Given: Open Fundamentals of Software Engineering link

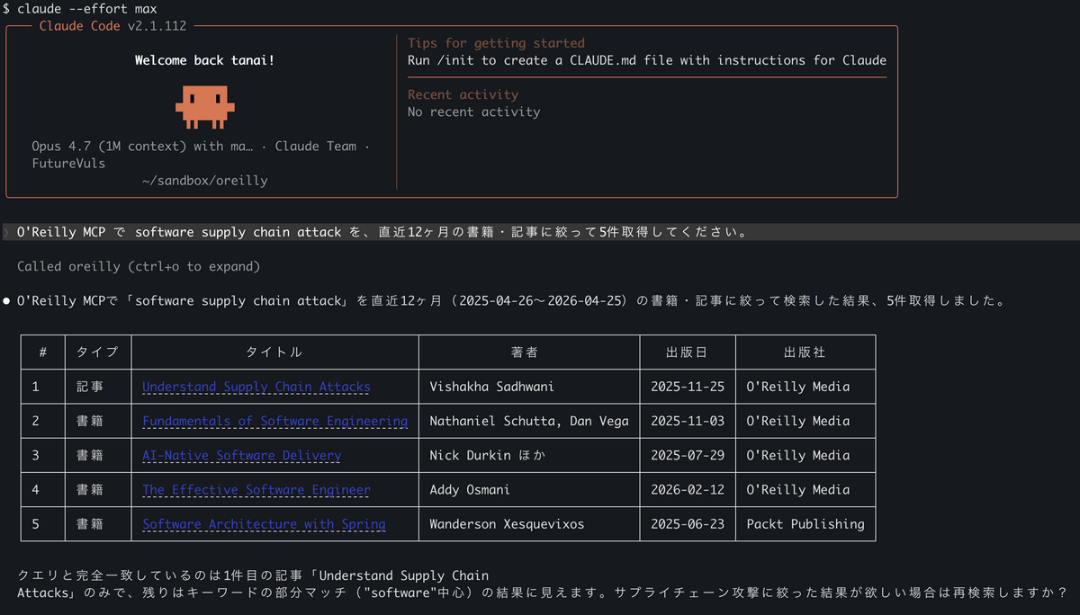Looking at the screenshot, I should 274,421.
